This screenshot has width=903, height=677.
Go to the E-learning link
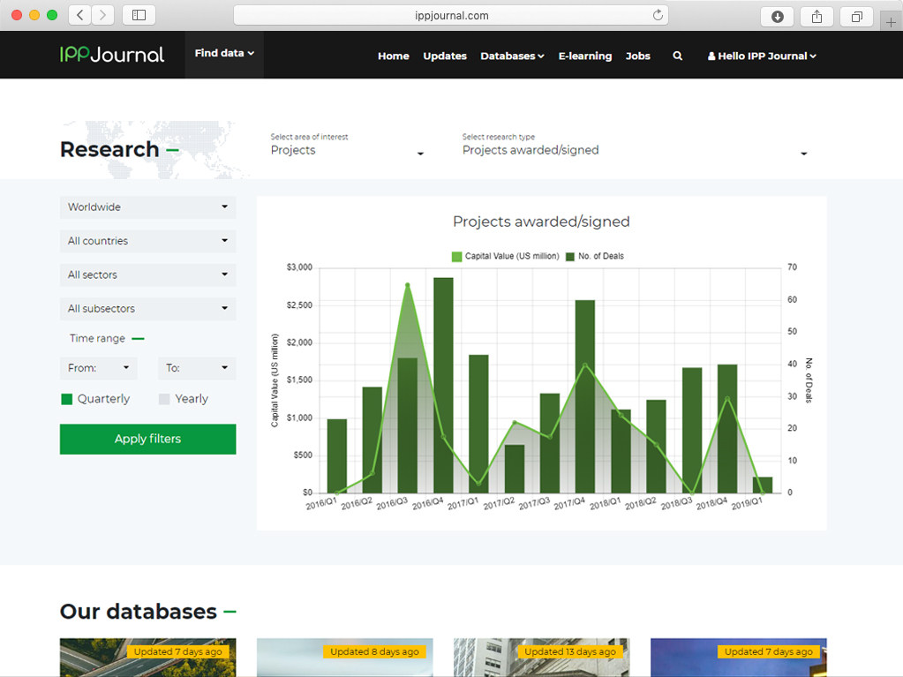click(584, 56)
